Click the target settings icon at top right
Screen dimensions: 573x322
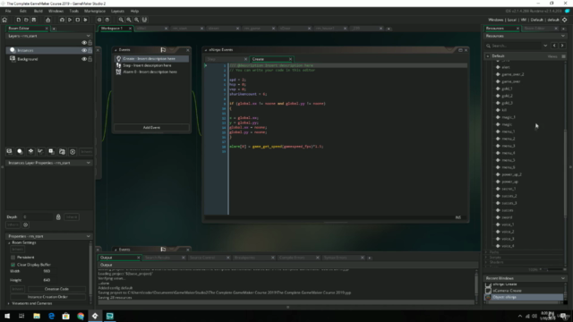click(x=565, y=20)
